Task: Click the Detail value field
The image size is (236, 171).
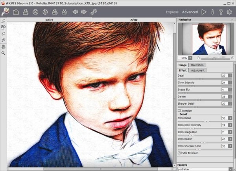Action: coord(224,75)
